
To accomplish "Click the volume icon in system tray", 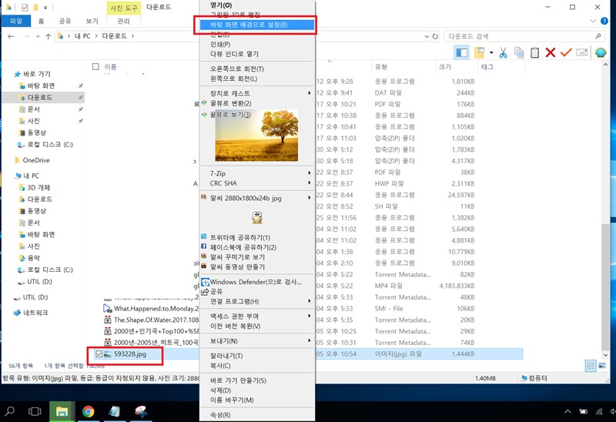I will pos(612,412).
